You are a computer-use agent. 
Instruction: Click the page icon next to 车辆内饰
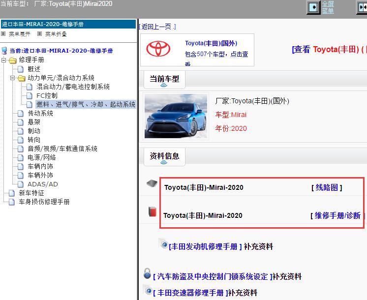[21, 167]
